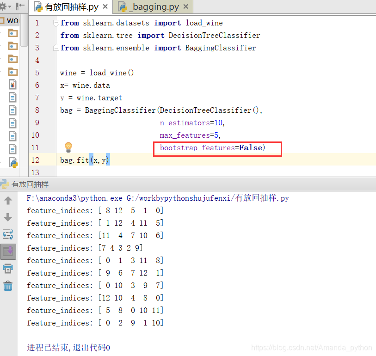Image resolution: width=376 pixels, height=356 pixels.
Task: Select fourth folder in project tree
Action: tap(12, 72)
